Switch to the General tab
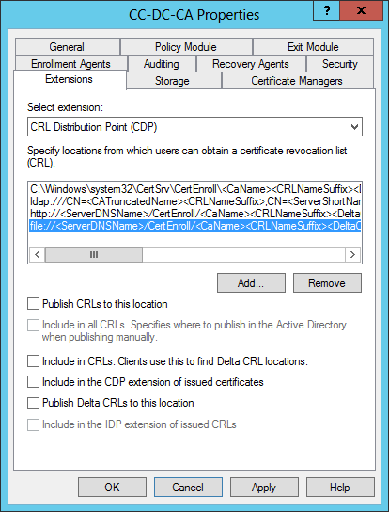The width and height of the screenshot is (389, 512). 67,47
